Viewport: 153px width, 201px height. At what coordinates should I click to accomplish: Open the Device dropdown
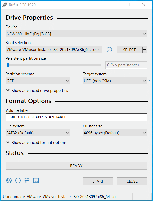tap(76, 34)
